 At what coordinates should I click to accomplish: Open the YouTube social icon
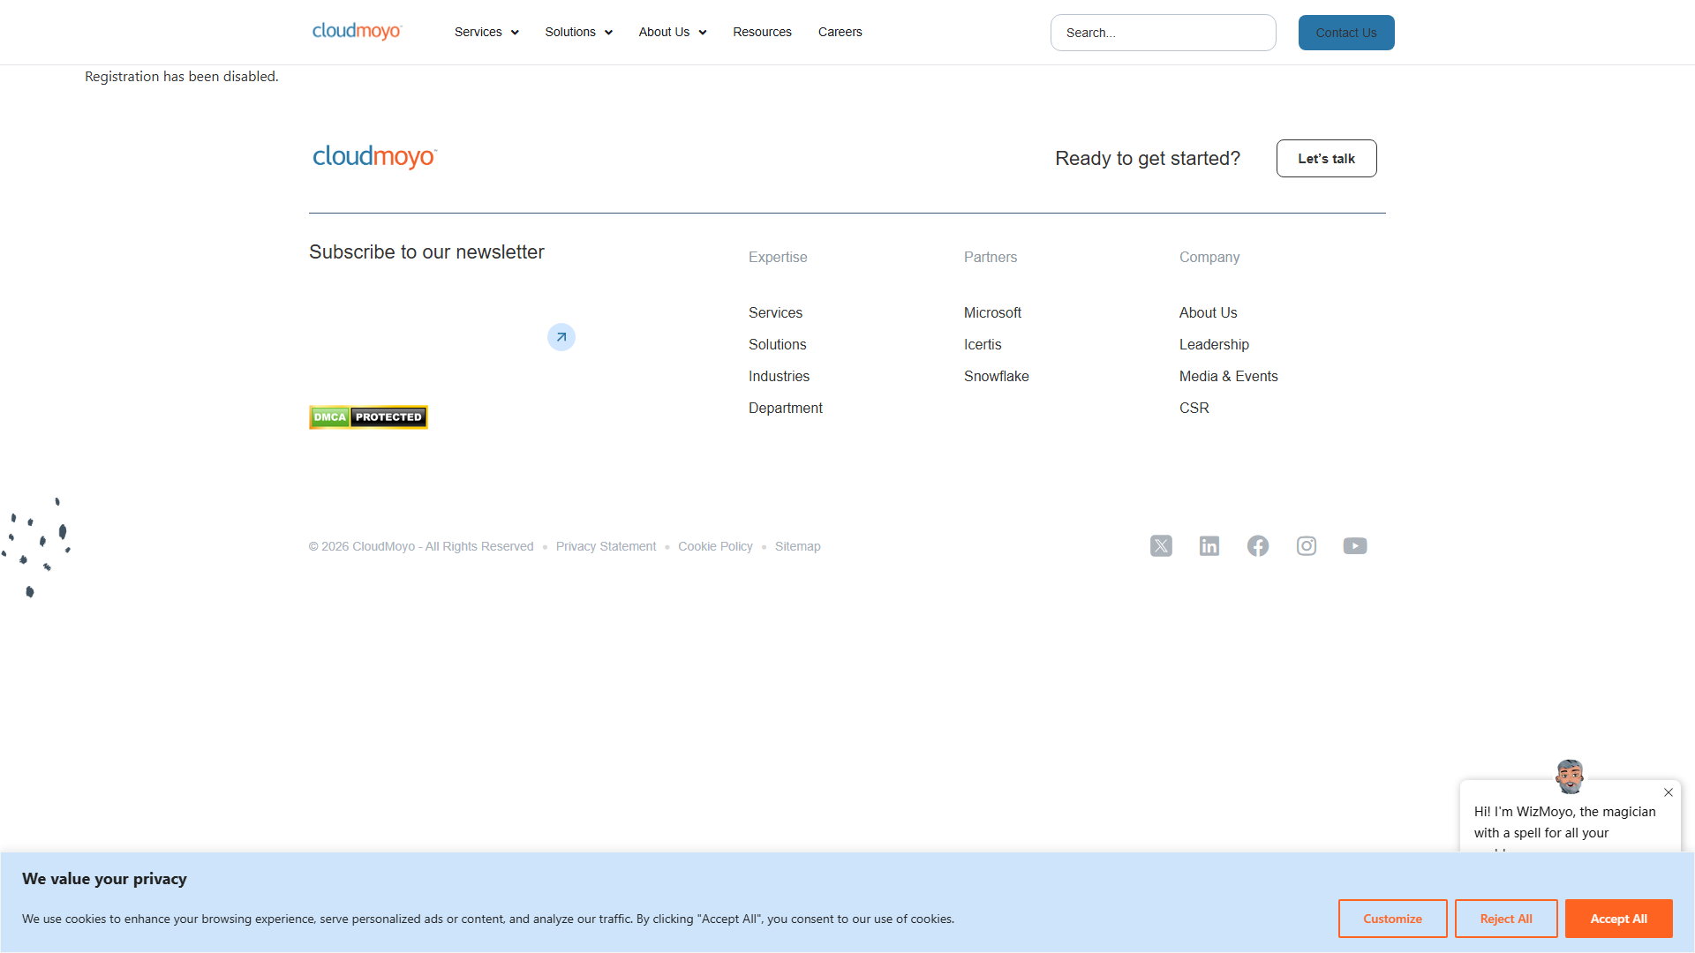point(1355,546)
